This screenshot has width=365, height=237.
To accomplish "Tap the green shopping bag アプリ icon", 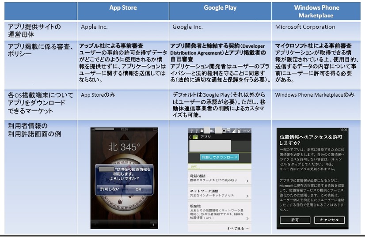I will 195,137.
